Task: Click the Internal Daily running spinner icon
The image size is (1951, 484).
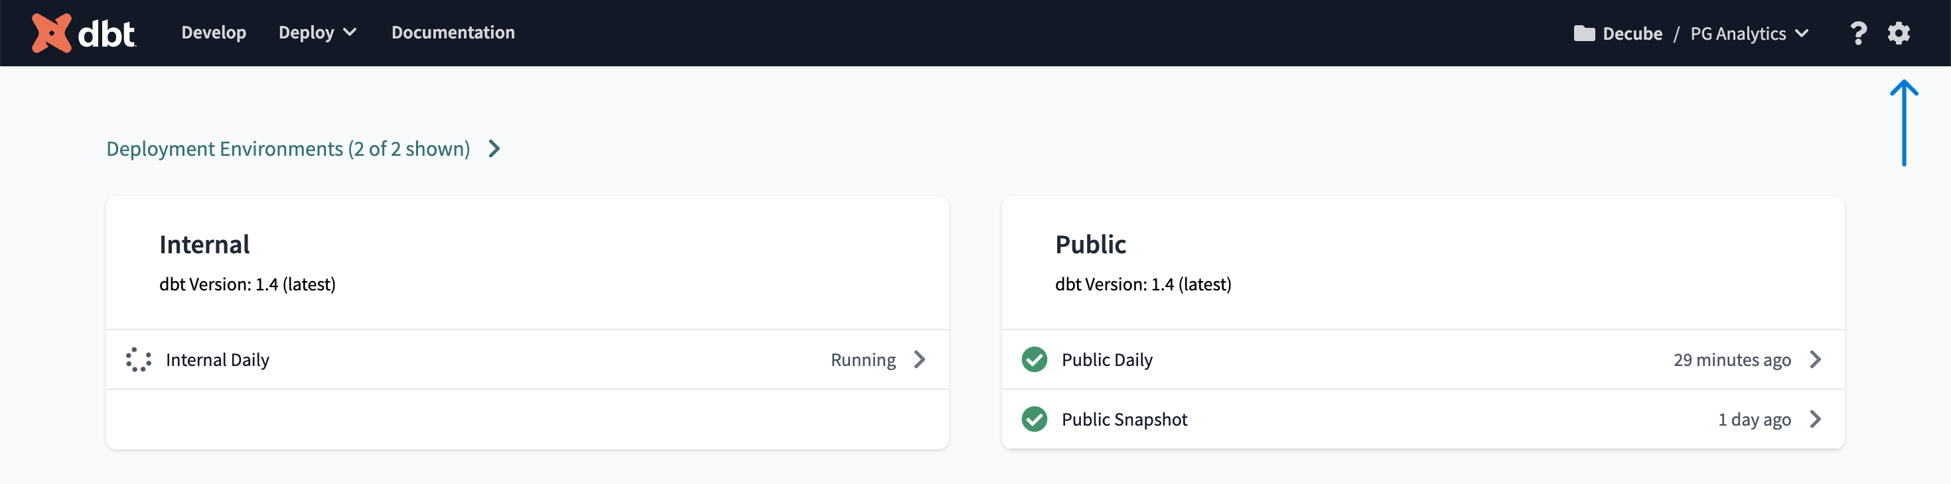Action: pyautogui.click(x=139, y=360)
